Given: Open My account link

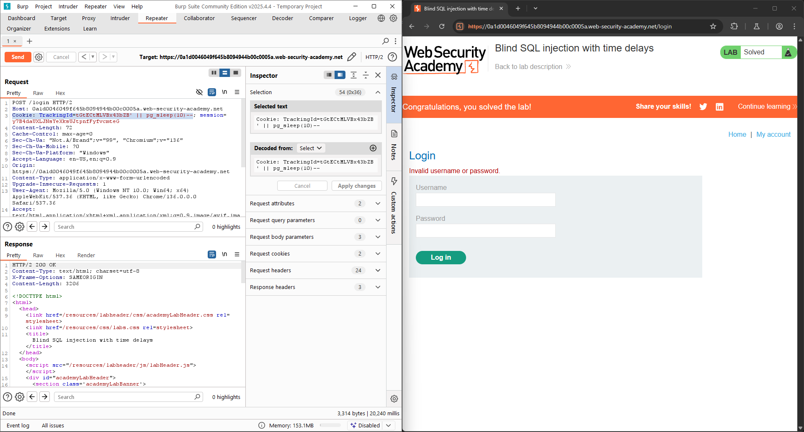Looking at the screenshot, I should coord(773,134).
